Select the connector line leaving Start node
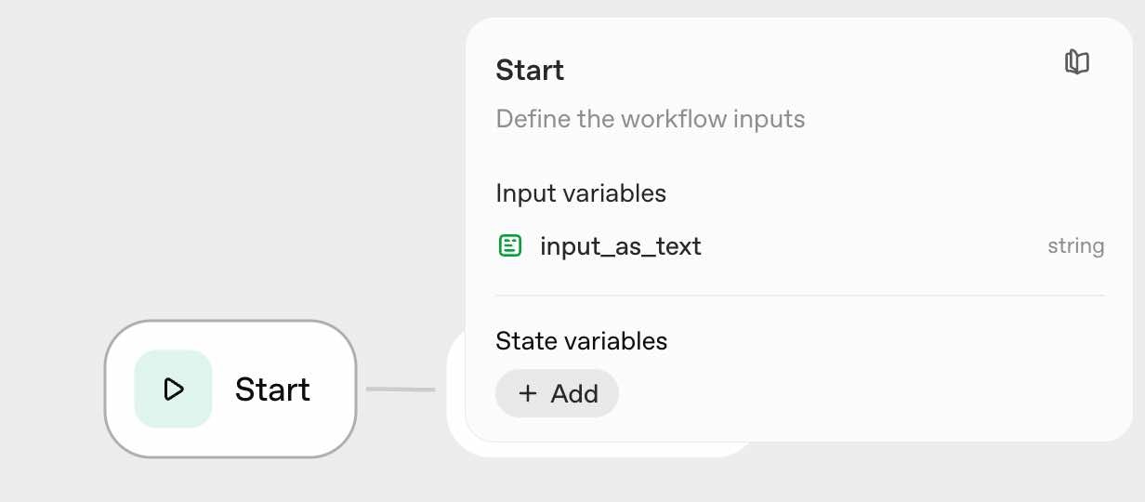This screenshot has width=1145, height=502. tap(400, 389)
